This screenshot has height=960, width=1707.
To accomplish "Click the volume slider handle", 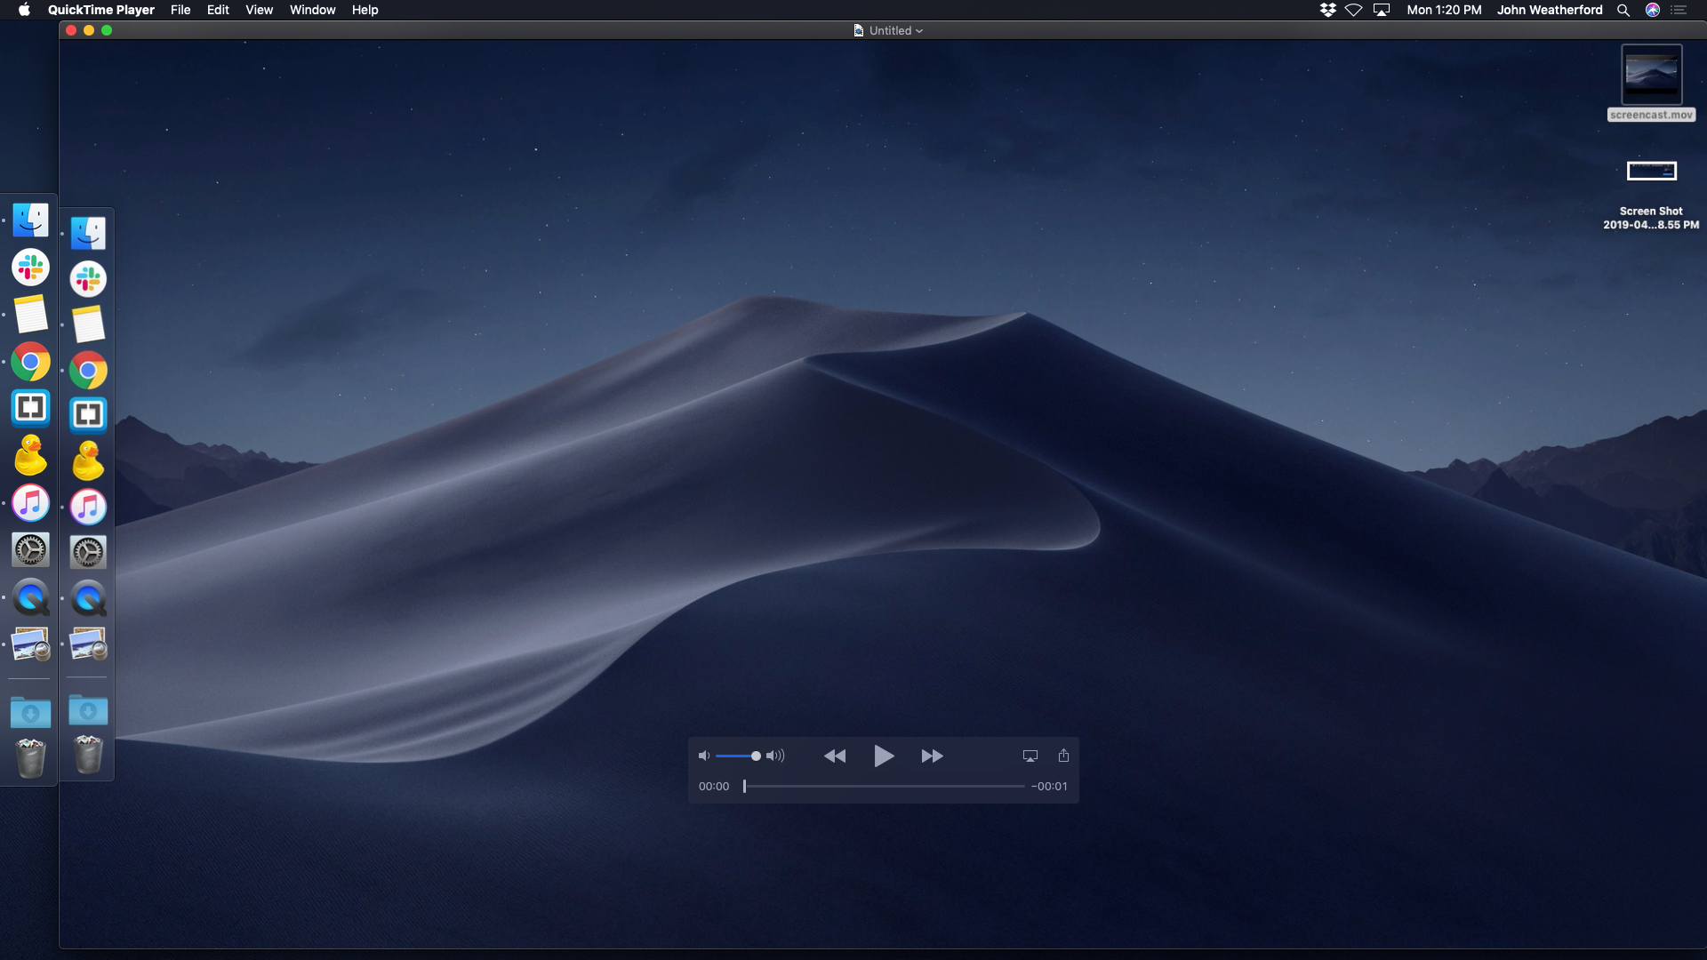I will point(755,756).
